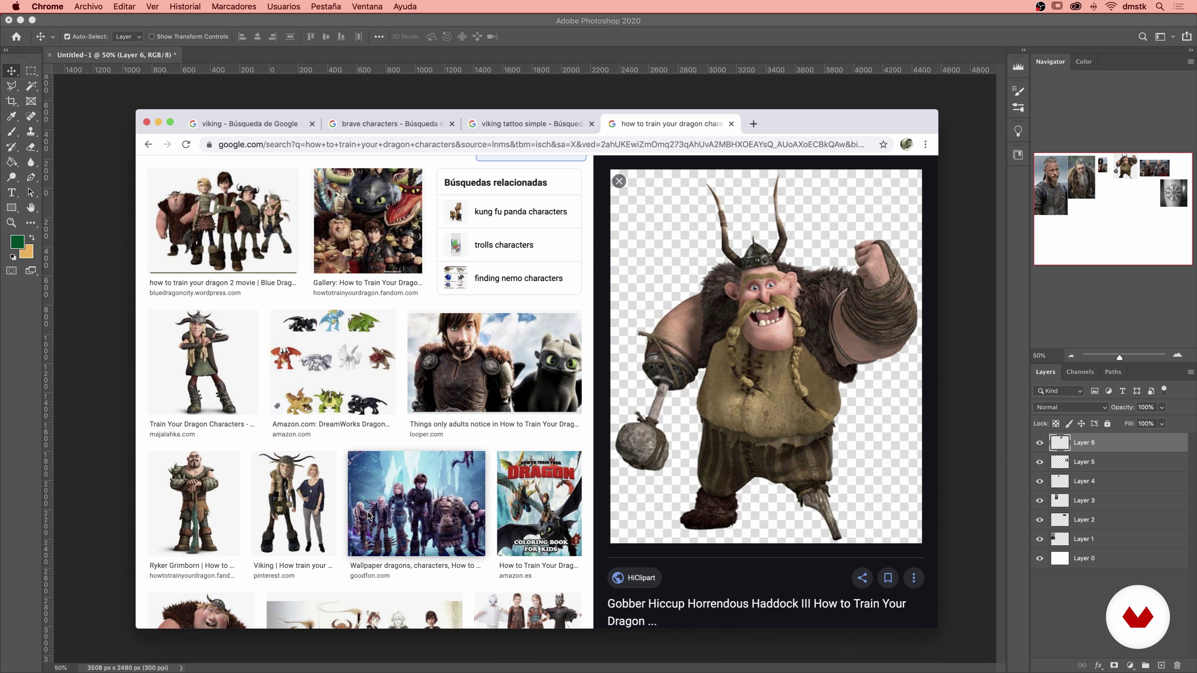Screen dimensions: 1197x673
Task: Open layer filter Kind dropdown
Action: coord(1059,391)
